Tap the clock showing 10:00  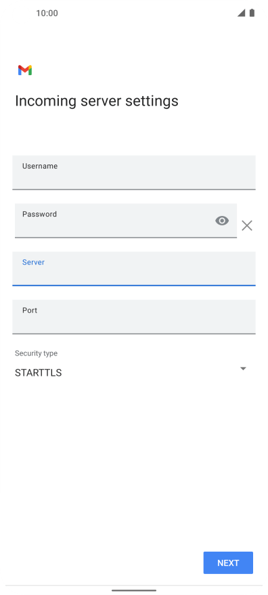coord(47,14)
